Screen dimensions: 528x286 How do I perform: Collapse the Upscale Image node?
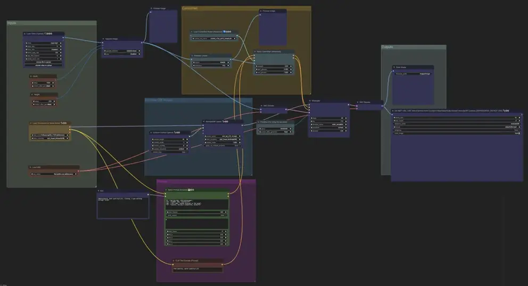point(104,39)
